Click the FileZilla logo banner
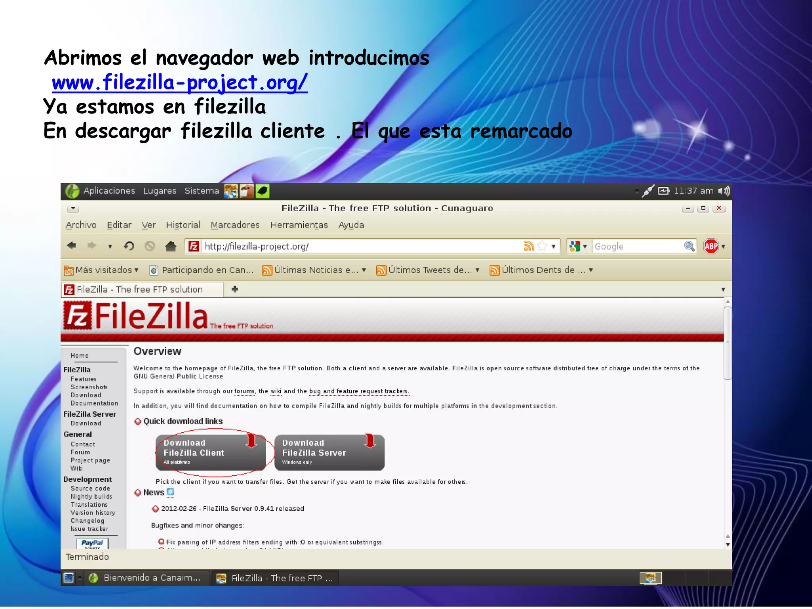The width and height of the screenshot is (812, 609). pyautogui.click(x=169, y=316)
